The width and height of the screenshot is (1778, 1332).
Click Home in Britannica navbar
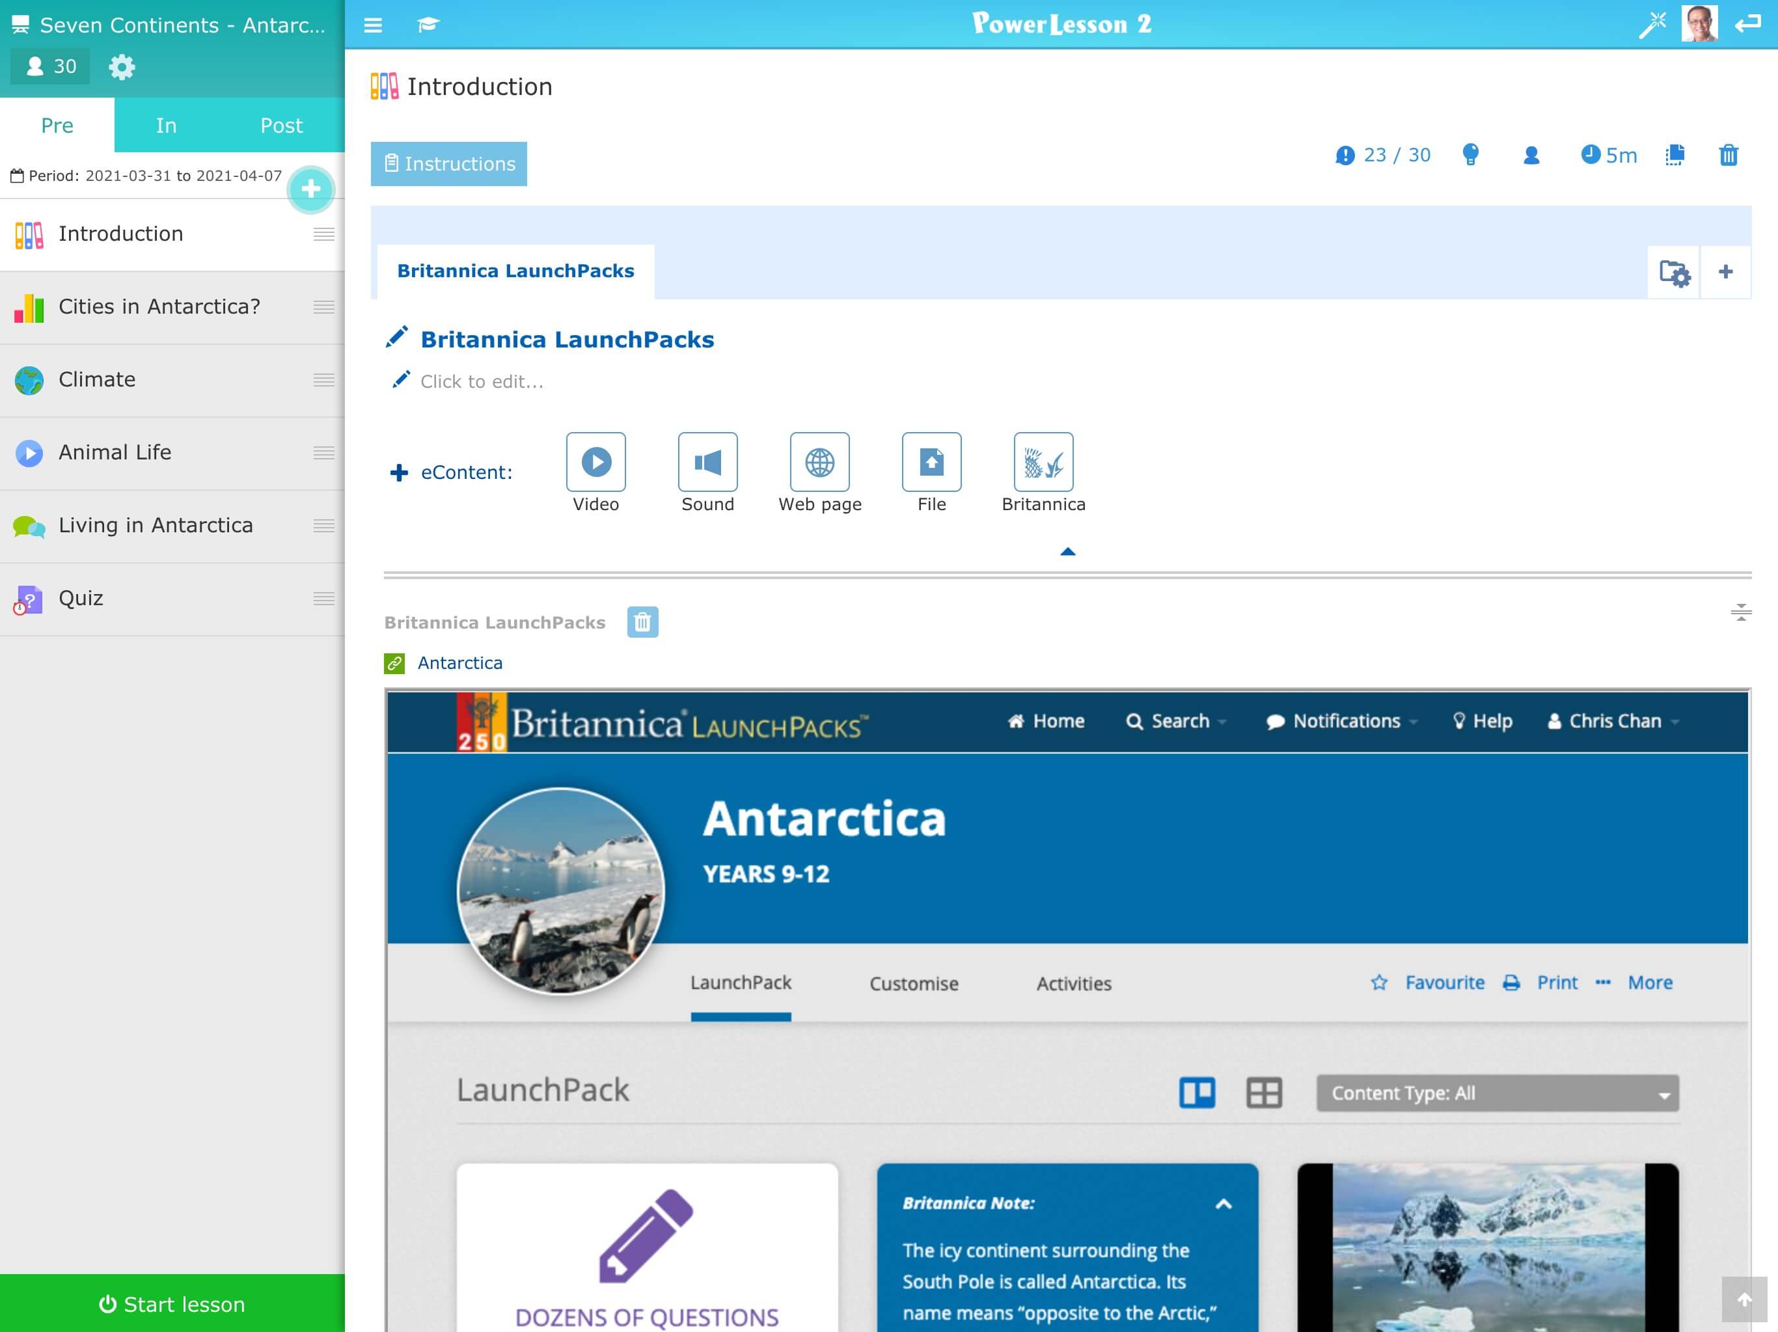tap(1046, 721)
